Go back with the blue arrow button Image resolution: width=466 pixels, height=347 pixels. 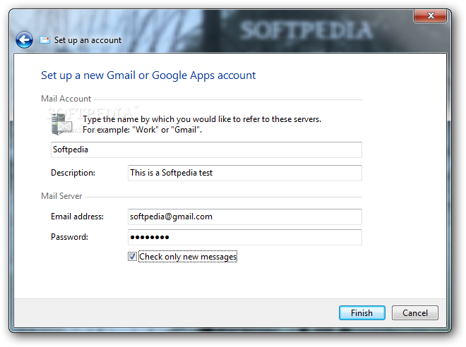click(x=25, y=39)
